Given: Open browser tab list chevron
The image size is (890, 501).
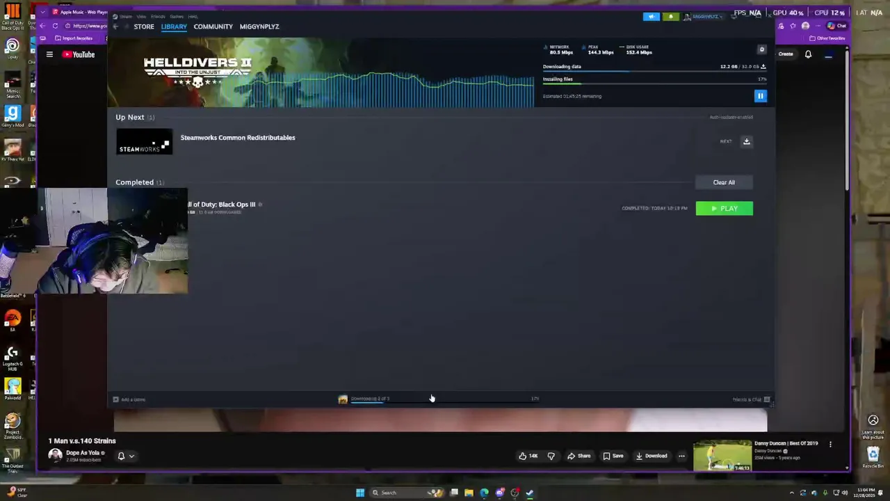Looking at the screenshot, I should pos(42,12).
